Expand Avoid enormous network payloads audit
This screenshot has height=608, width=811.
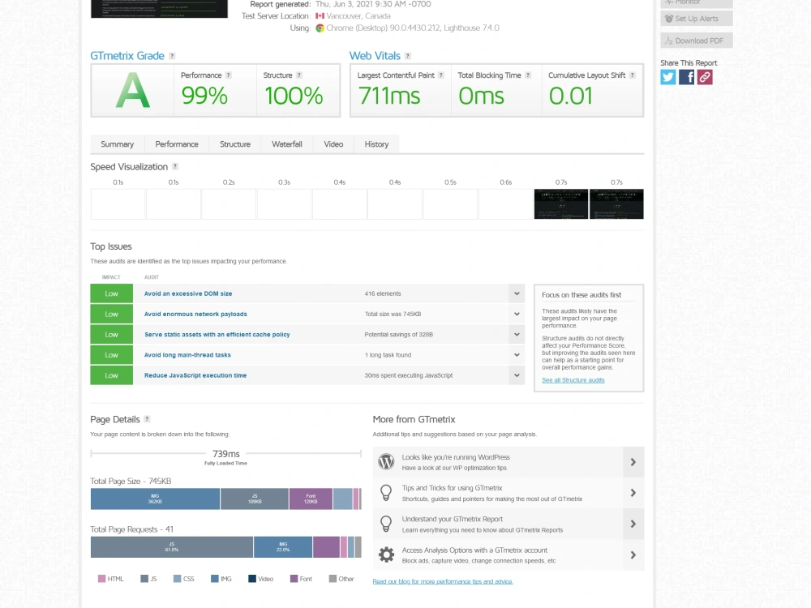[516, 314]
